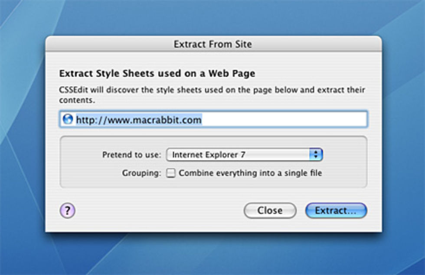Click the highlighted http://www.macrabbit.com text

pos(139,120)
